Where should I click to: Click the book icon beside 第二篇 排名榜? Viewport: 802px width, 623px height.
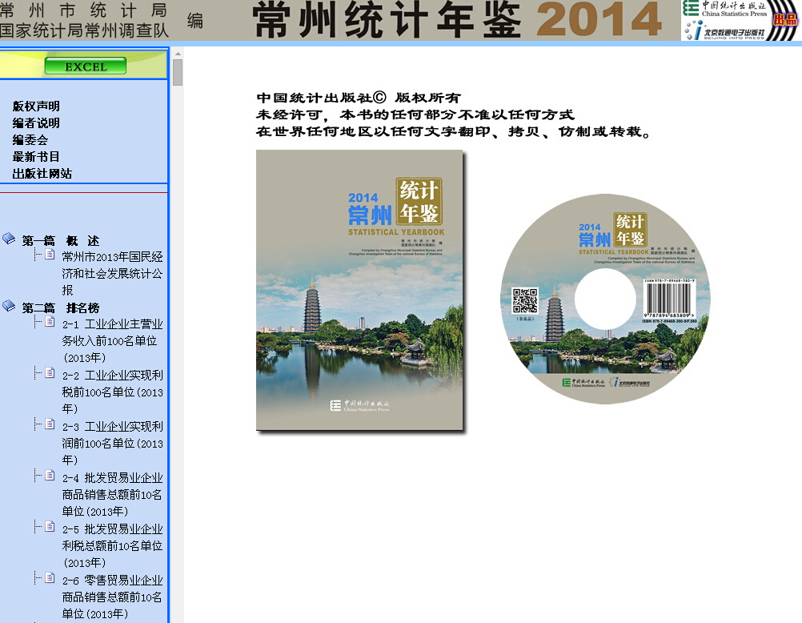9,306
